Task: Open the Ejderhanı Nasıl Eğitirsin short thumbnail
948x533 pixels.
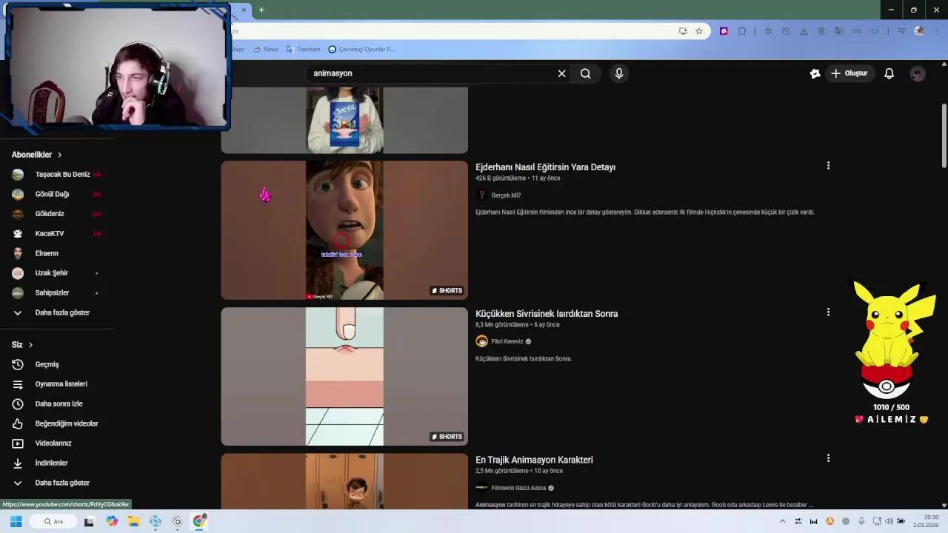Action: tap(344, 230)
